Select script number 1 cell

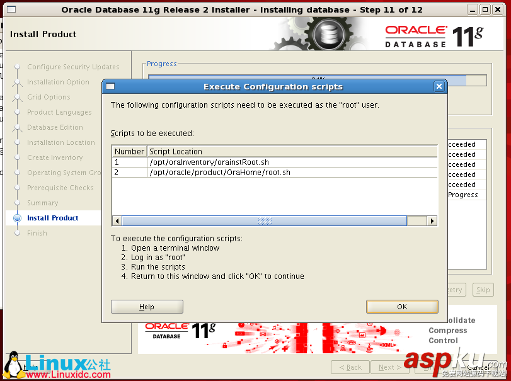129,162
